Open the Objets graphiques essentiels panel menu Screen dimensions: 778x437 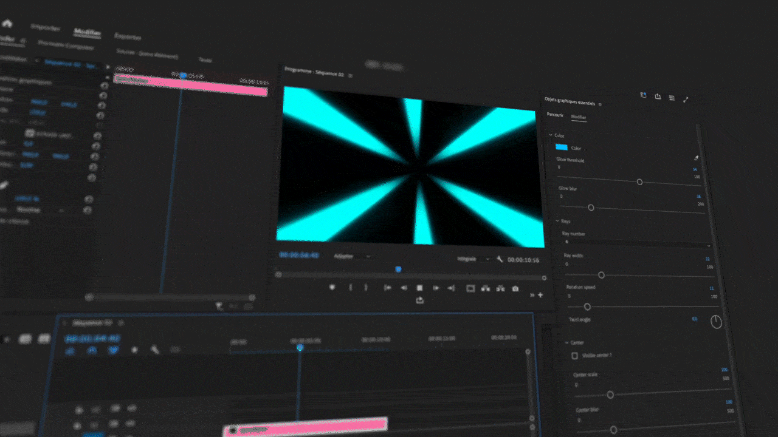click(x=601, y=104)
